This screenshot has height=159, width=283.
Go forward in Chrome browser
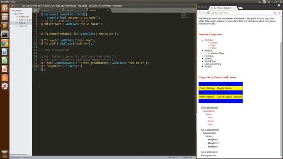coord(204,13)
